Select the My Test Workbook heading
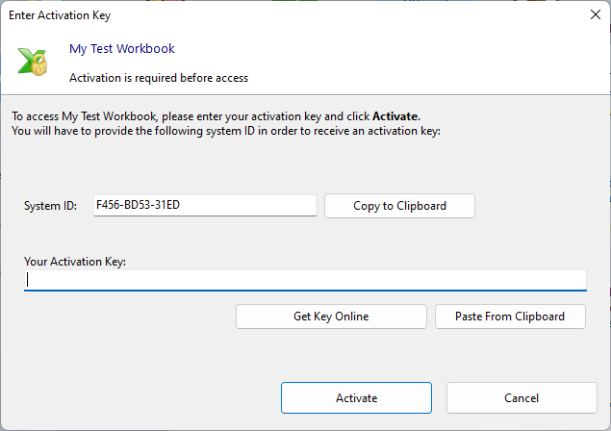The image size is (611, 431). [122, 49]
